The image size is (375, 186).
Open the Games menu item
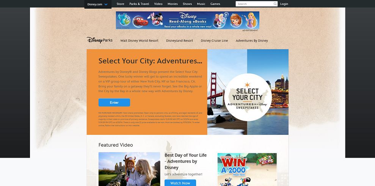pos(215,4)
